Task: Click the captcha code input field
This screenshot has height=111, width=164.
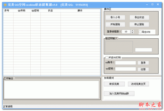Action: [x=143, y=50]
